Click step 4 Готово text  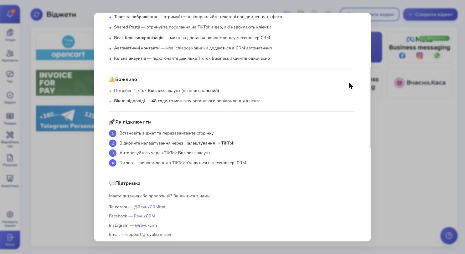[x=183, y=163]
